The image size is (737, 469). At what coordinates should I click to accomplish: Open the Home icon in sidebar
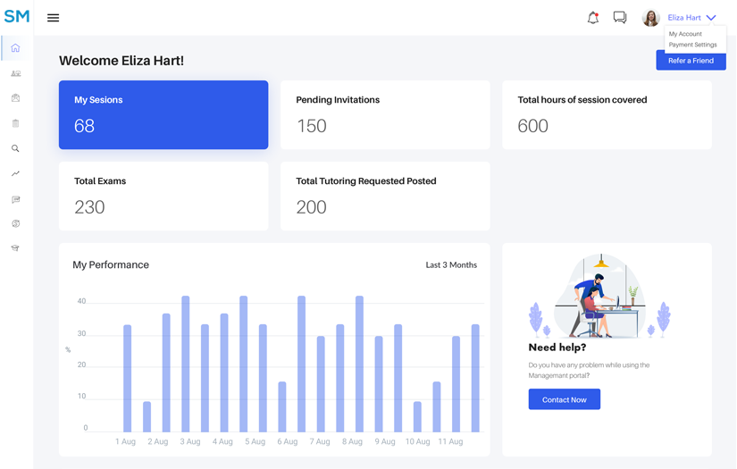(x=15, y=48)
